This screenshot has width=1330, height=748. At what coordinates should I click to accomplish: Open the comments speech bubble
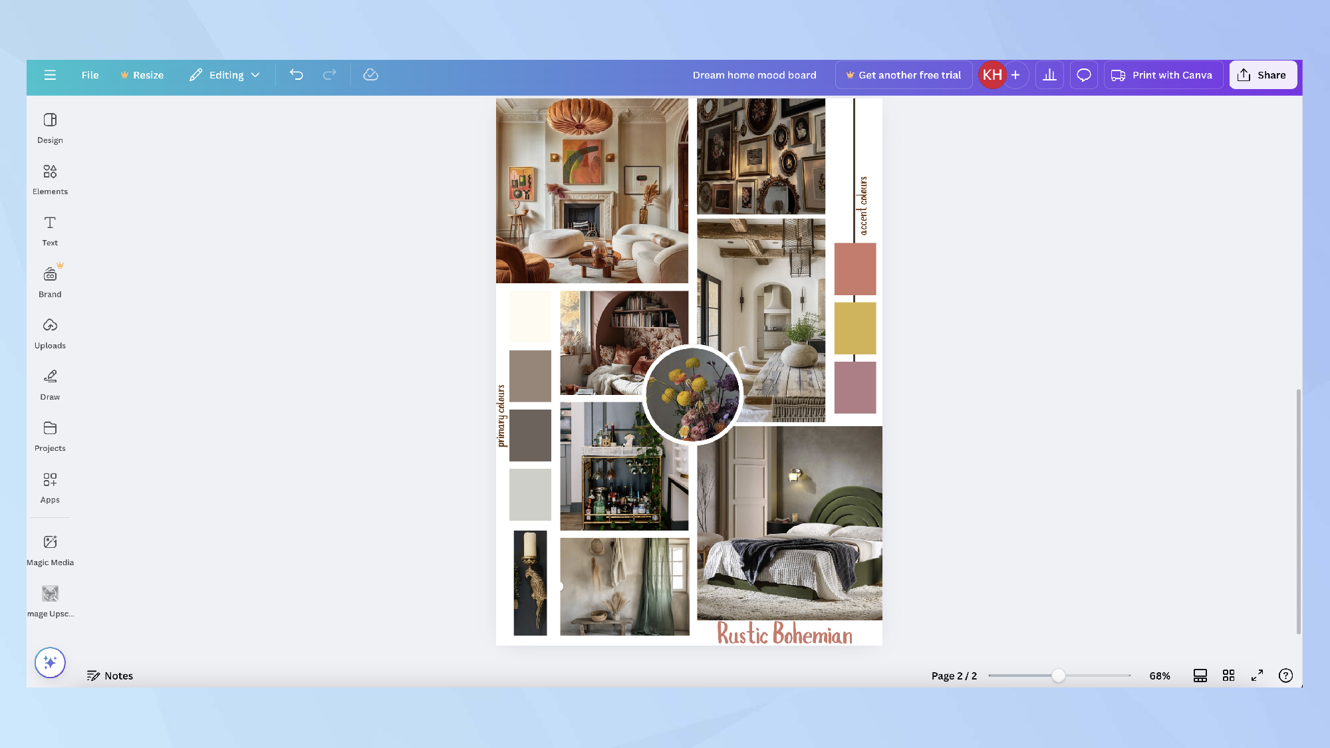coord(1084,75)
